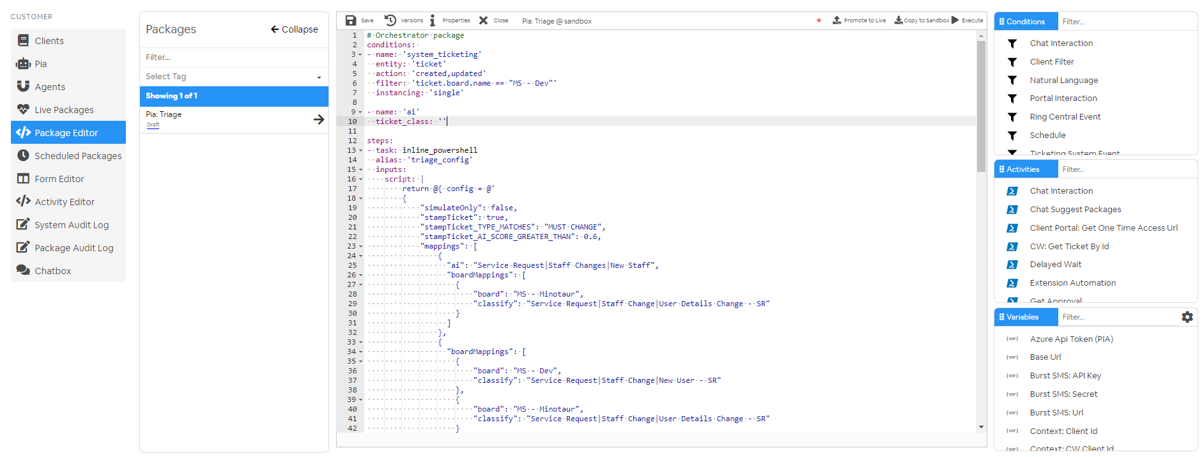Image resolution: width=1204 pixels, height=457 pixels.
Task: Click scroll-down arrow of code editor
Action: [981, 427]
